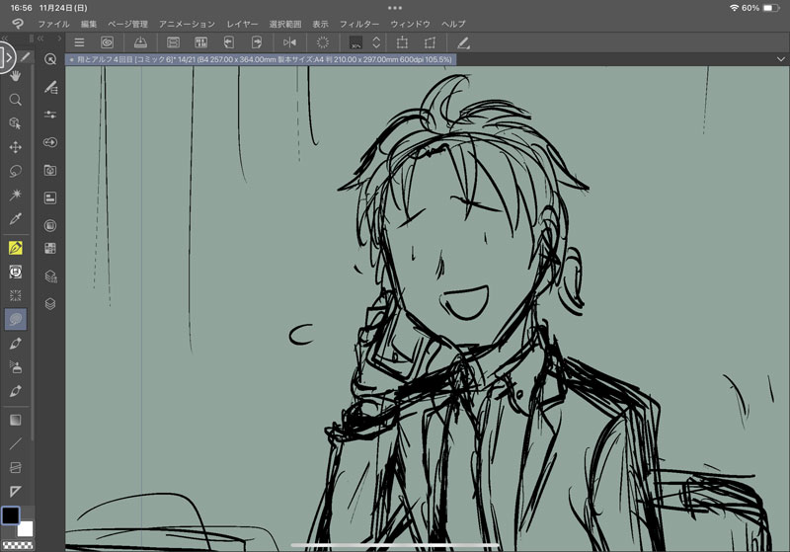Click the Move layer tool
Screen dimensions: 790x552
click(16, 147)
